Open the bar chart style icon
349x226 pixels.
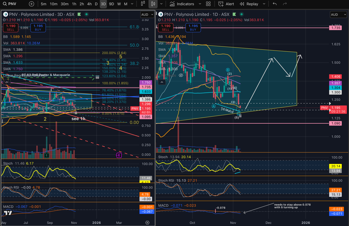(x=143, y=4)
